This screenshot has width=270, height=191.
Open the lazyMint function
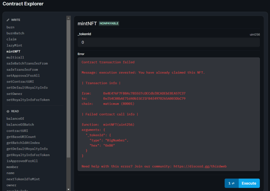[x=14, y=45]
